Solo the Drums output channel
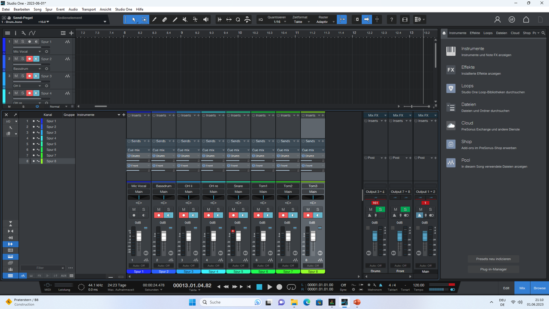The height and width of the screenshot is (309, 549). pos(380,209)
